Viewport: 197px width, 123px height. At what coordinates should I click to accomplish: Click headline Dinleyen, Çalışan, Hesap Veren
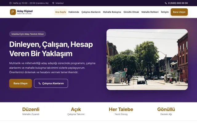coord(51,49)
